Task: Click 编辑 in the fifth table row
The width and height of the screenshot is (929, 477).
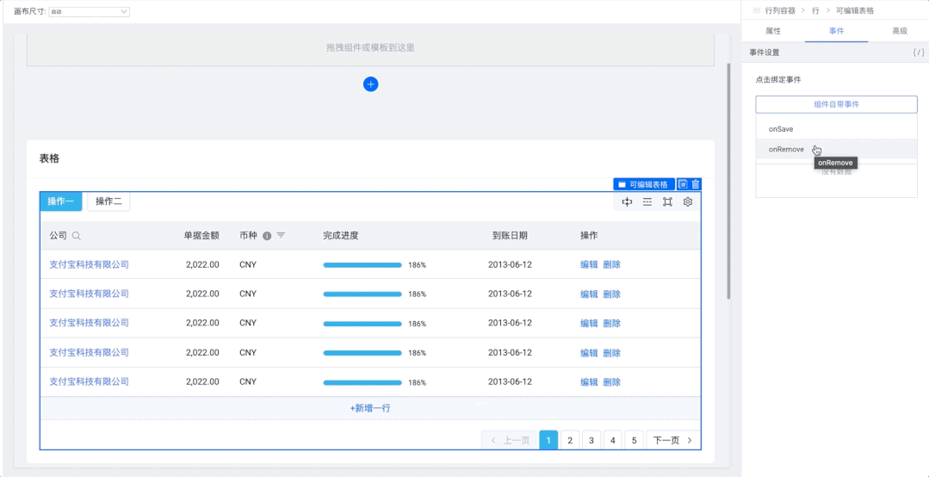Action: tap(589, 382)
